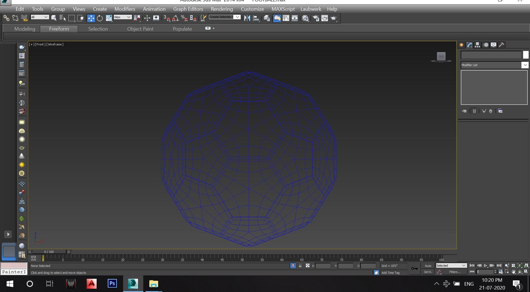Click the Align tool icon
This screenshot has height=292, width=530.
[x=256, y=18]
